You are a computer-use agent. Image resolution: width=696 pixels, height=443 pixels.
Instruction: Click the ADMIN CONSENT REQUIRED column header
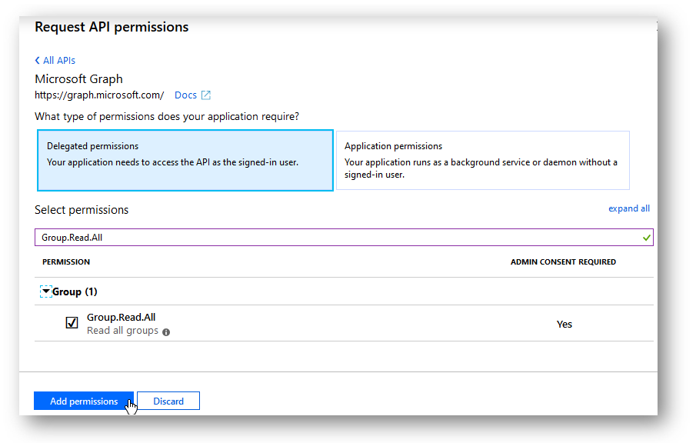tap(563, 262)
